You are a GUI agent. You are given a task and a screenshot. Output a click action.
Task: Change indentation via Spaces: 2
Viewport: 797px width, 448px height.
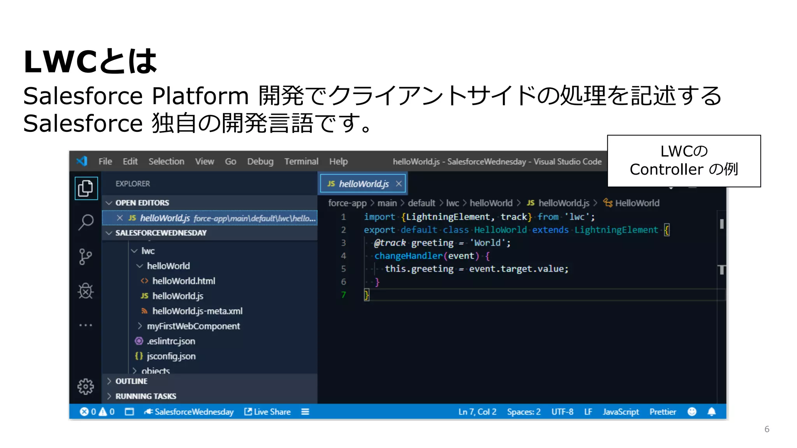(523, 411)
